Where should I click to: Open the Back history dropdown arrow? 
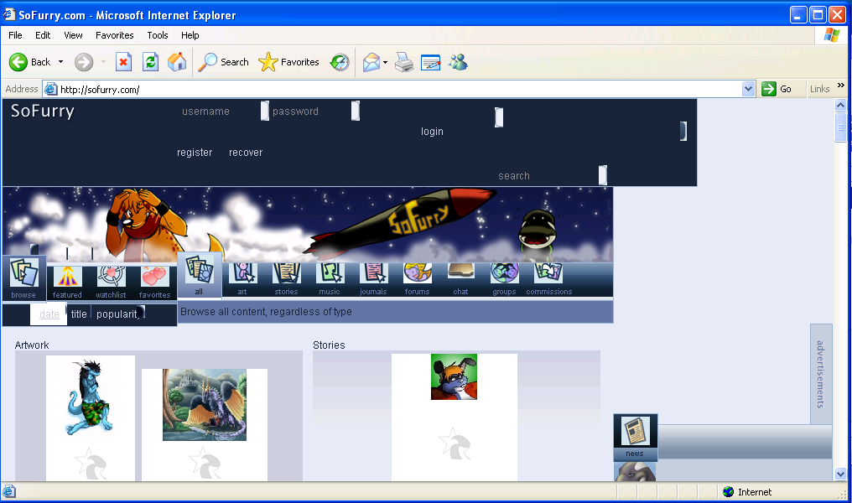(61, 62)
